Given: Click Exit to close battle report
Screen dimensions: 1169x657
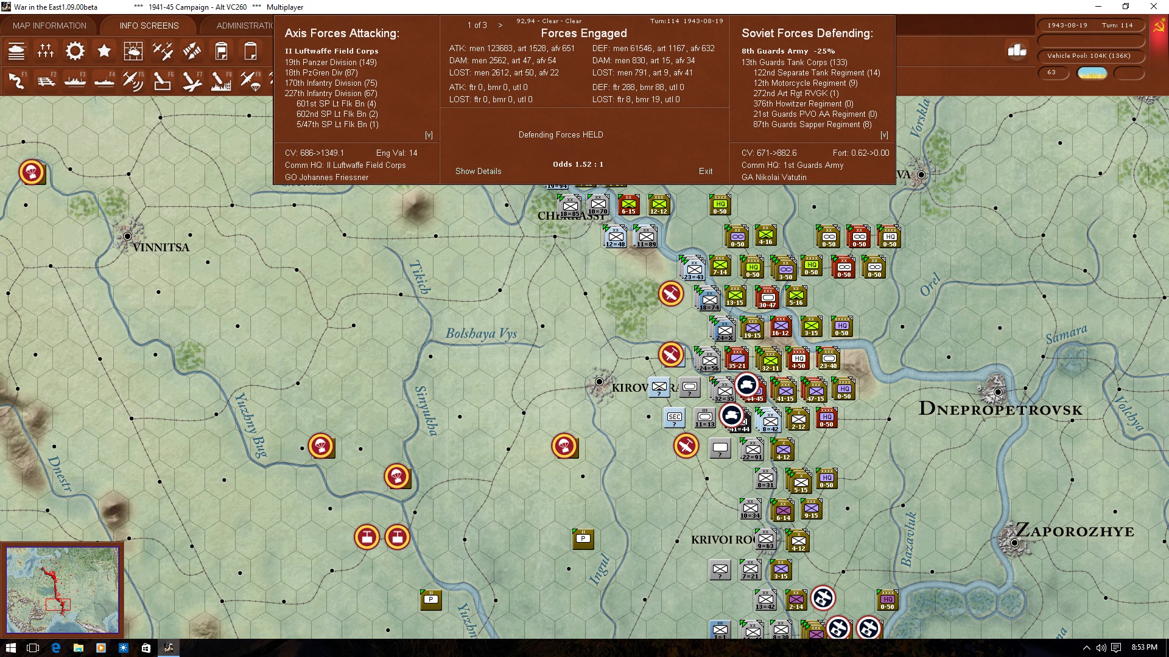Looking at the screenshot, I should (705, 171).
